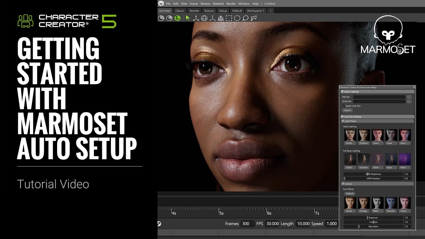Switch to the Classic workspace tab
Screen dimensions: 425x239
point(180,11)
